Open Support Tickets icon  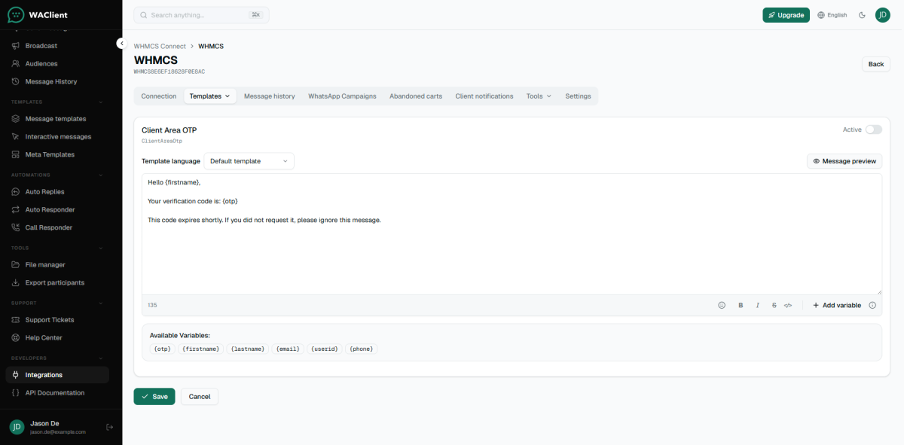coord(16,320)
